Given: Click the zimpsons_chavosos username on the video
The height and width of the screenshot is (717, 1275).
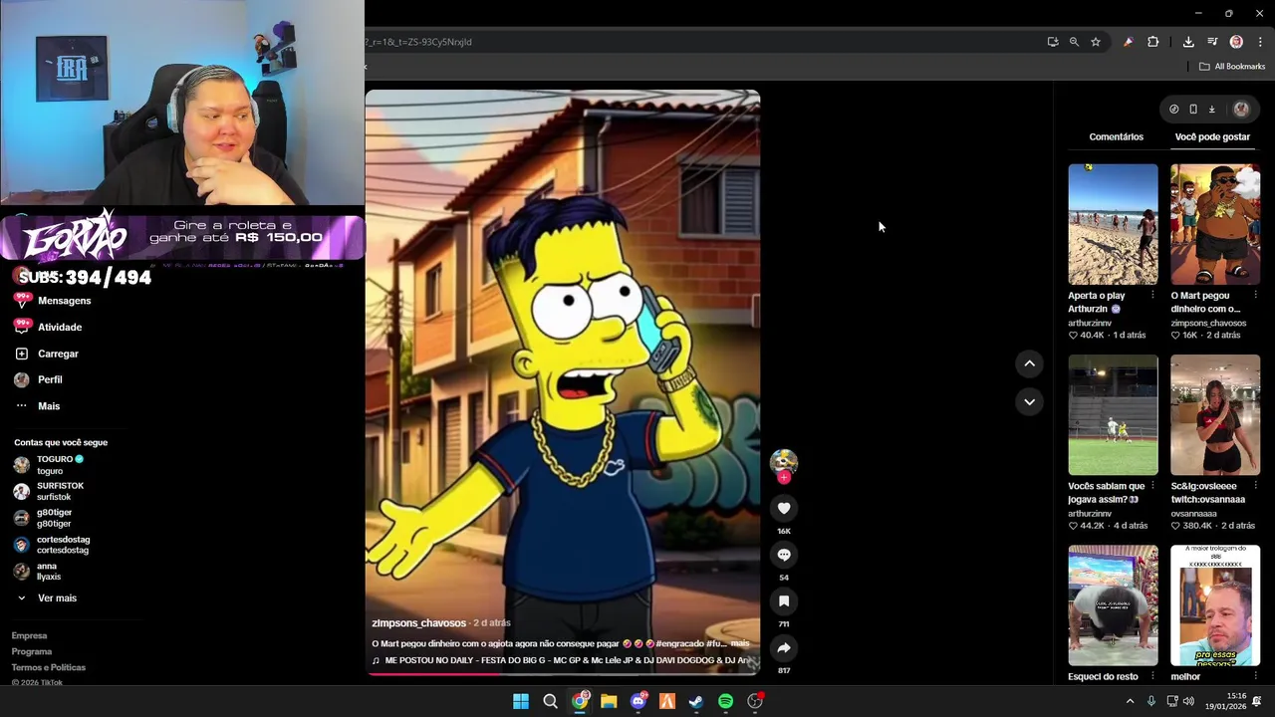Looking at the screenshot, I should [418, 623].
